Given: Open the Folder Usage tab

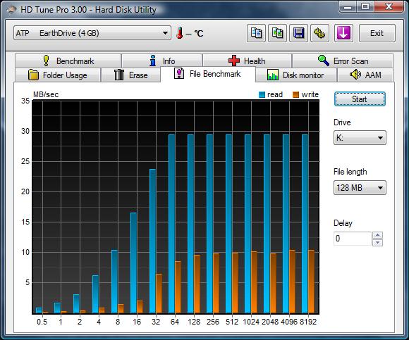Looking at the screenshot, I should [x=58, y=75].
